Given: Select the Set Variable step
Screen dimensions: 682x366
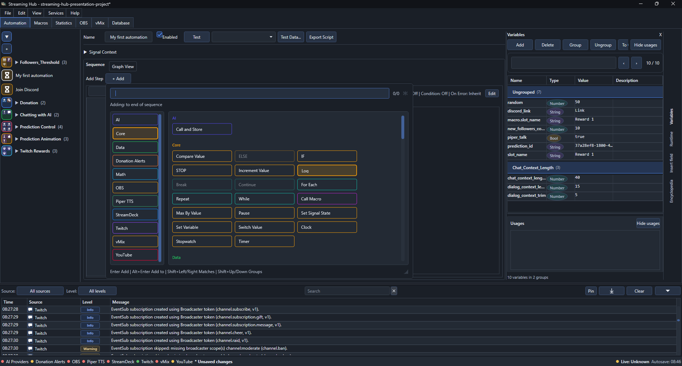Looking at the screenshot, I should click(x=202, y=227).
